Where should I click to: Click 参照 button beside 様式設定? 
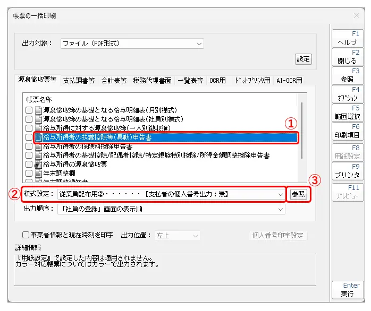[298, 194]
